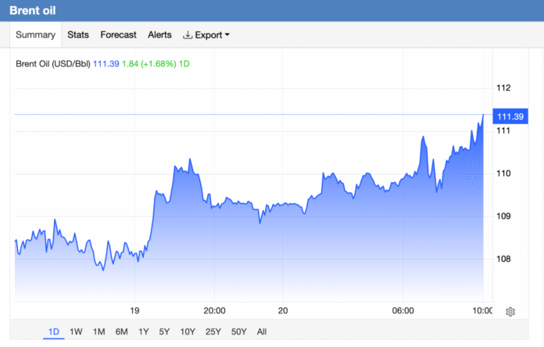The height and width of the screenshot is (347, 544).
Task: Select the 1D time range
Action: pos(53,331)
